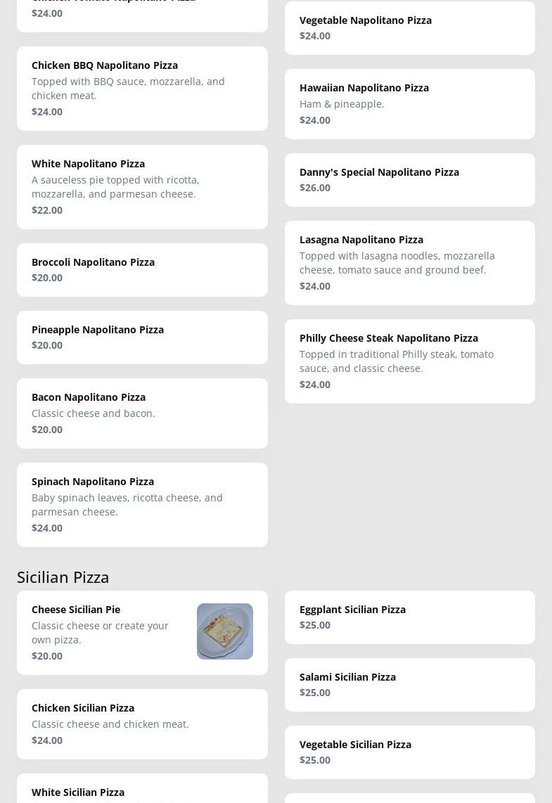Viewport: 552px width, 803px height.
Task: Open the Salami Sicilian Pizza item
Action: click(x=409, y=685)
